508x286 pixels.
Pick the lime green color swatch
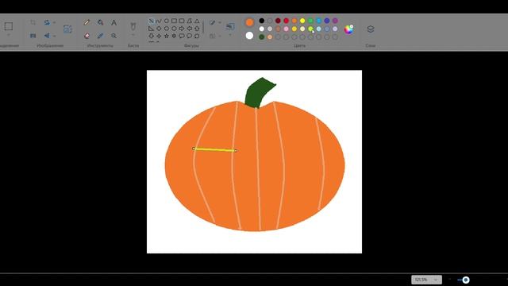click(x=310, y=29)
